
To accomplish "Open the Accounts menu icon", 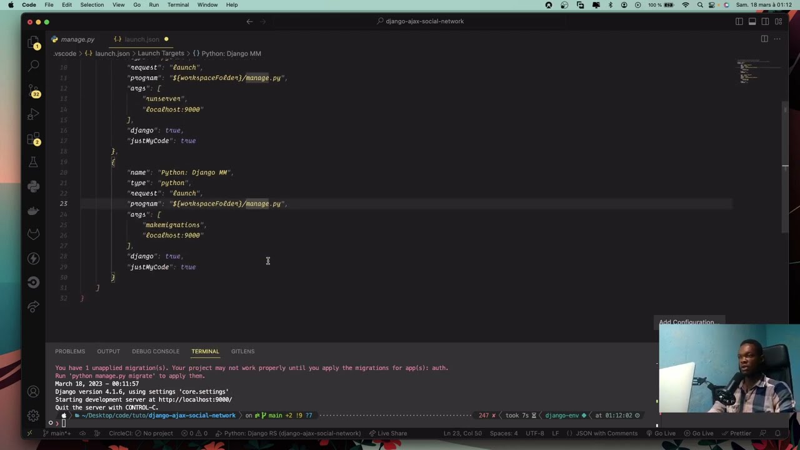I will coord(34,392).
